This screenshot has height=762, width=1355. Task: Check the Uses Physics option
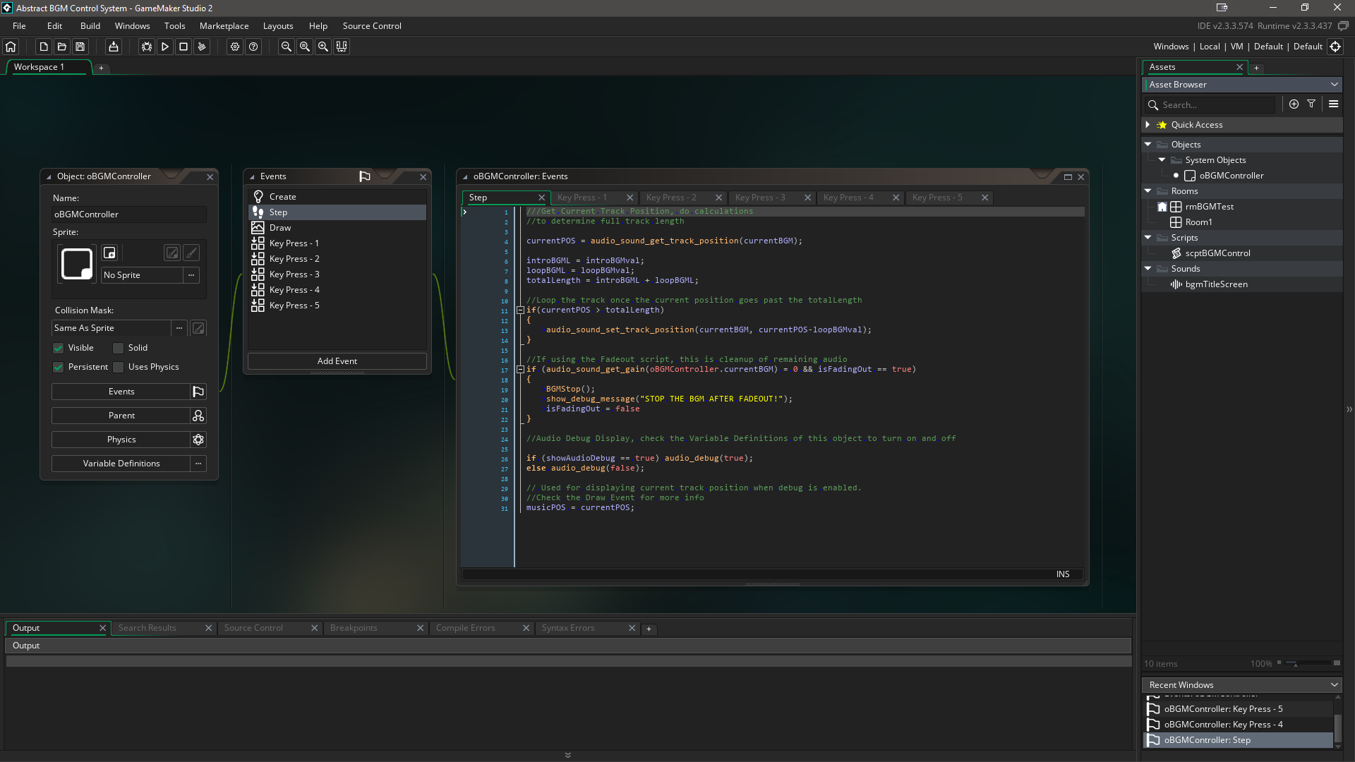pyautogui.click(x=118, y=367)
